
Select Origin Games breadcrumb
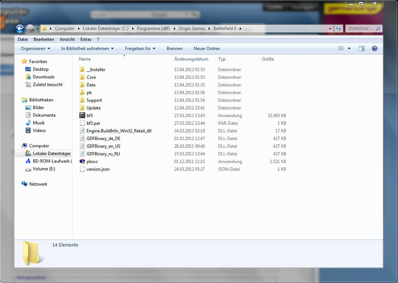pyautogui.click(x=192, y=28)
